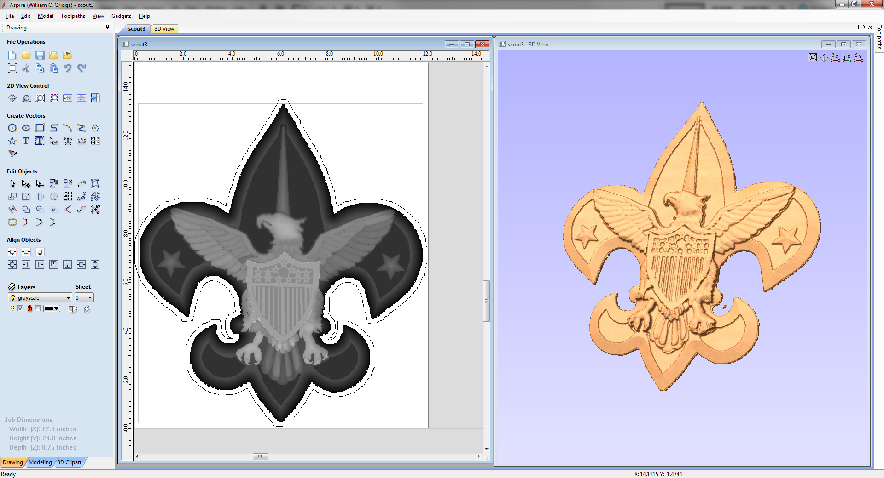
Task: Click the Align to material center icon
Action: 12,251
